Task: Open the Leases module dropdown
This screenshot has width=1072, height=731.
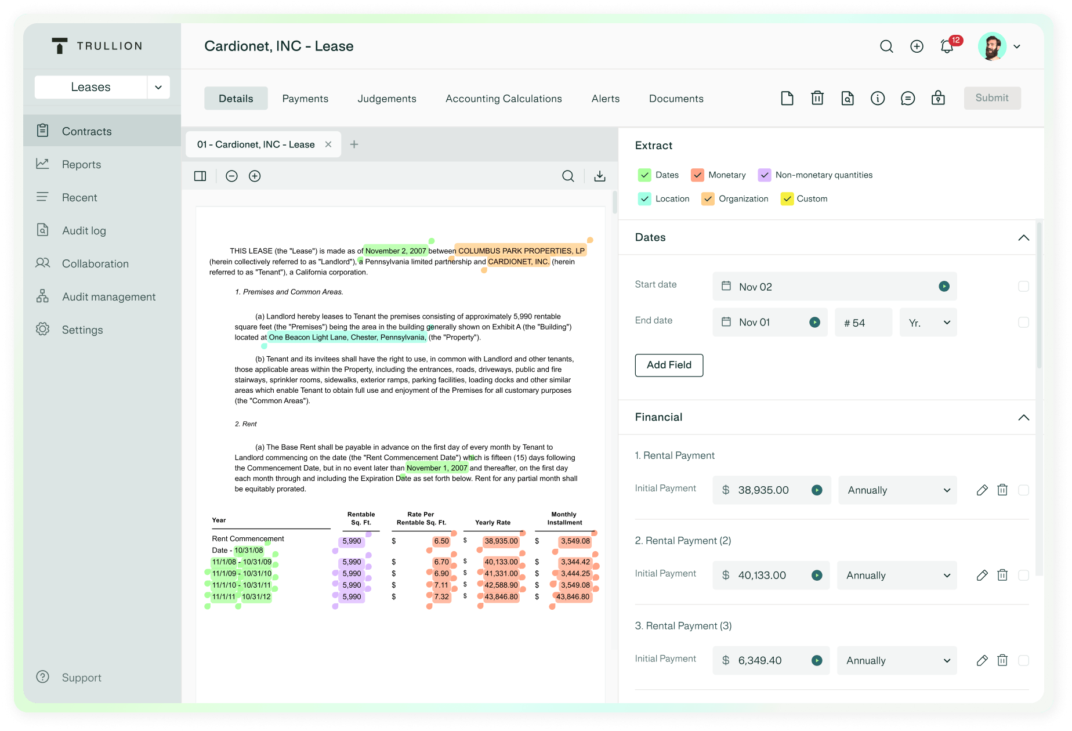Action: [158, 87]
